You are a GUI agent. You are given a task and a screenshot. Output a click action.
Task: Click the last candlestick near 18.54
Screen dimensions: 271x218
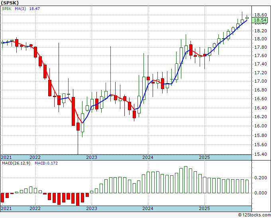click(247, 18)
